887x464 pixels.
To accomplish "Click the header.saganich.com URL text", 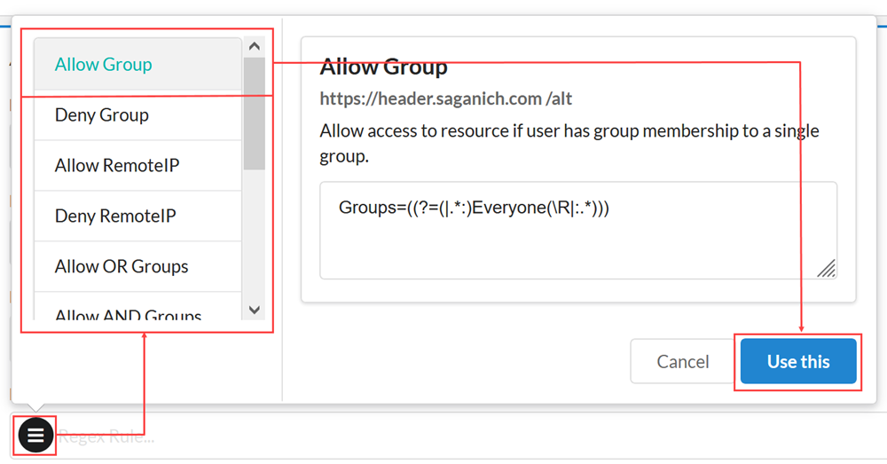I will coord(440,99).
